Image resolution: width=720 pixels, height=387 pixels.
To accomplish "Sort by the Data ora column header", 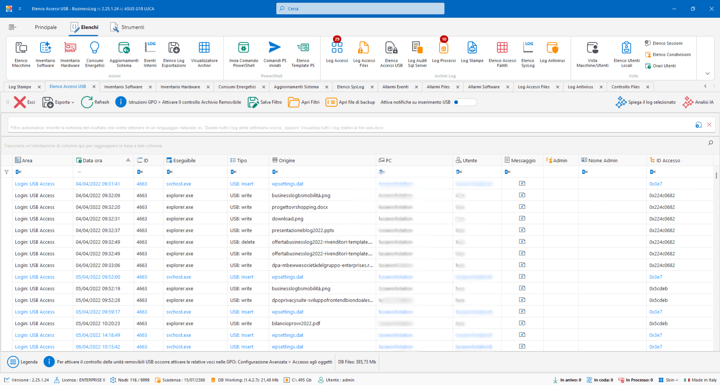I will point(93,160).
